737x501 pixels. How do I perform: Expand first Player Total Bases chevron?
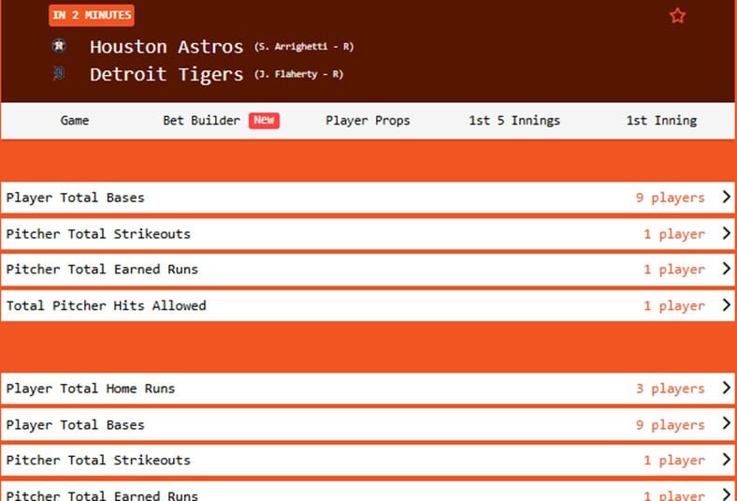[x=726, y=197]
